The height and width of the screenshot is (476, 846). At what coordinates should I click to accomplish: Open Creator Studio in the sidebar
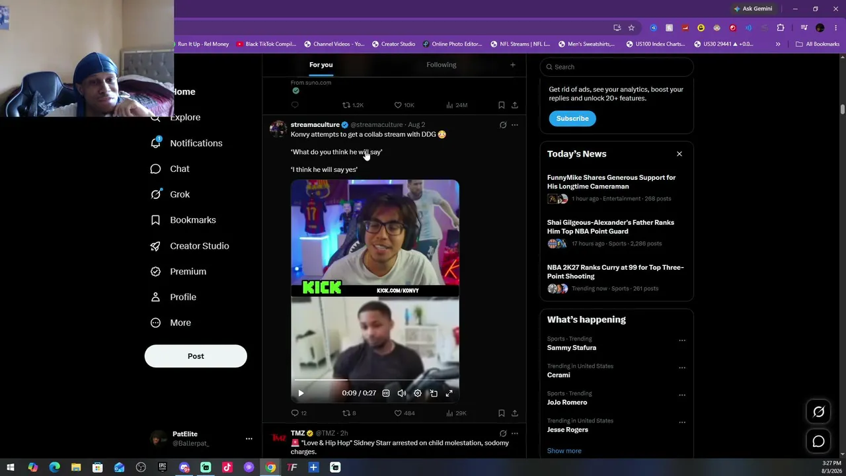(190, 246)
